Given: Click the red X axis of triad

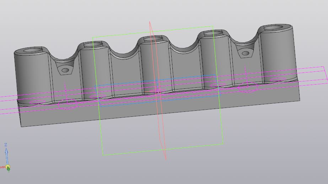Looking at the screenshot, I should click(x=2, y=167).
